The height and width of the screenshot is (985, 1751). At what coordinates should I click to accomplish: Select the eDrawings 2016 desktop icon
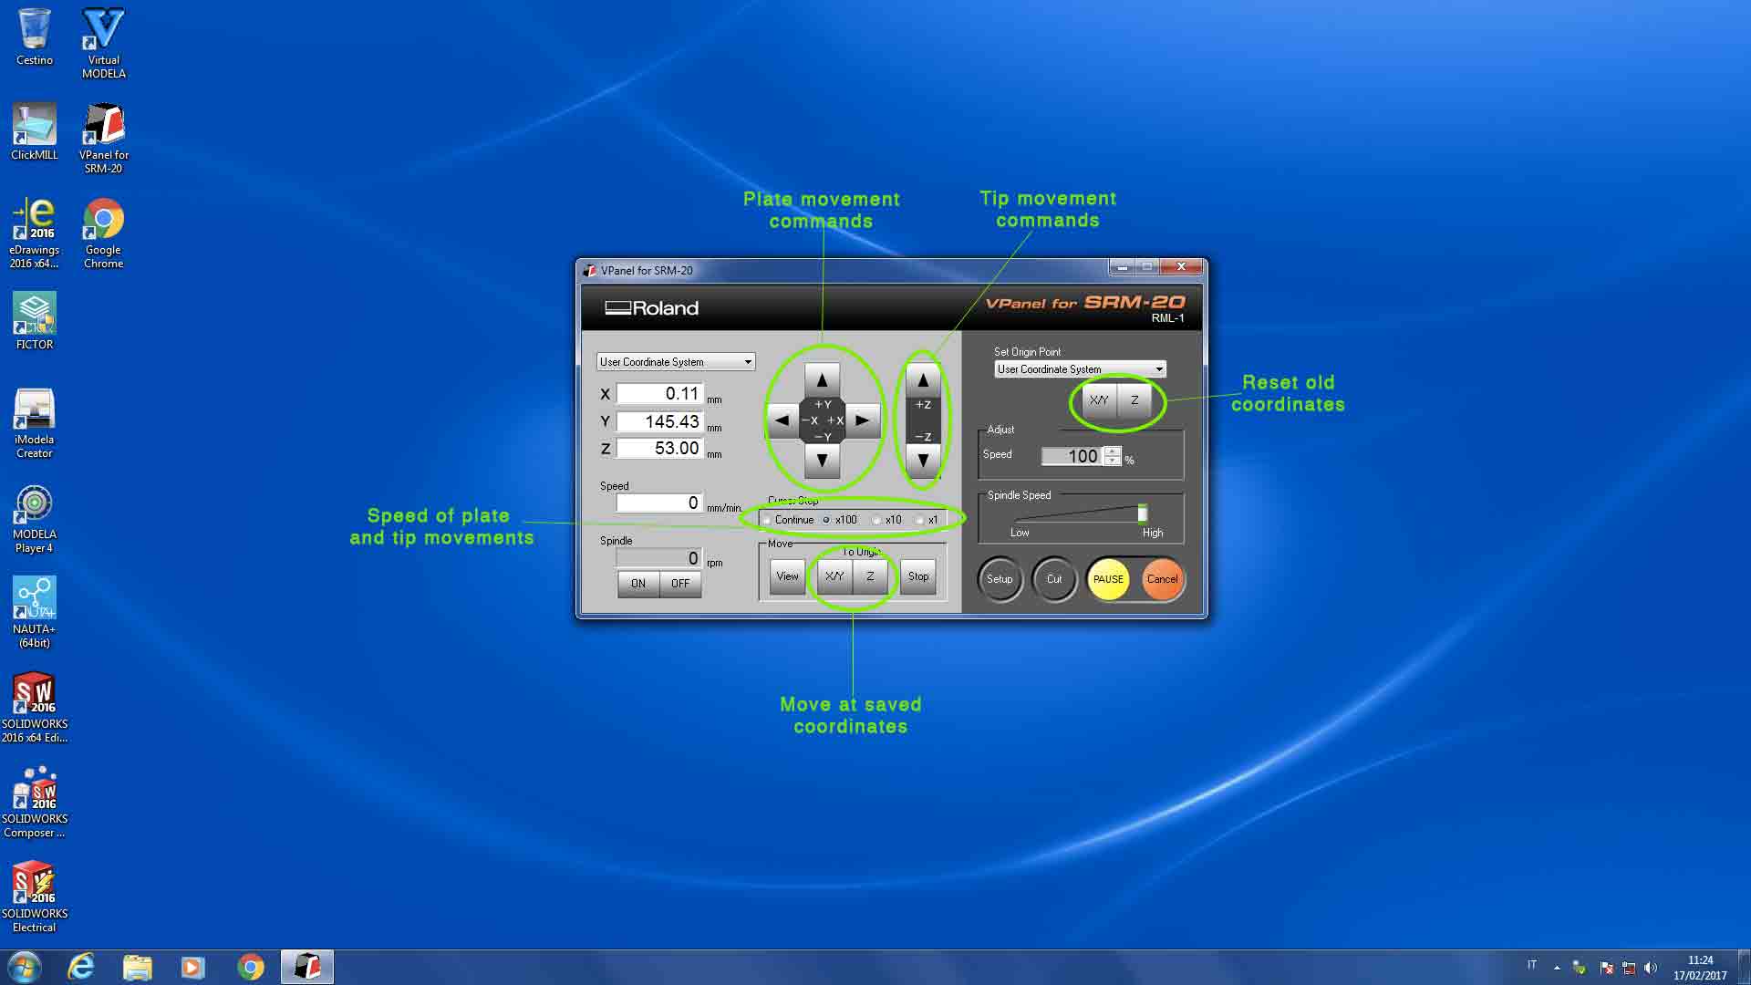pyautogui.click(x=35, y=233)
